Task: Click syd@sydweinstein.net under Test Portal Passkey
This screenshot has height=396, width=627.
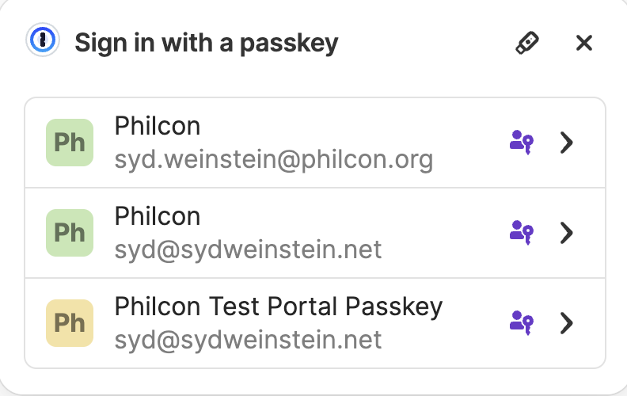Action: [248, 341]
